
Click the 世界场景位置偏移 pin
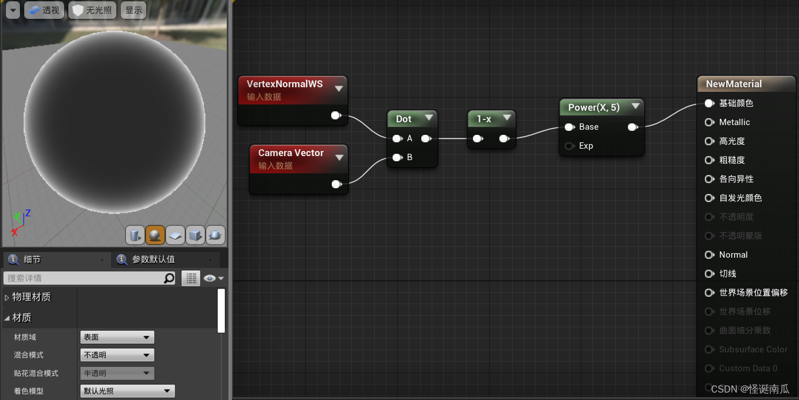click(709, 293)
